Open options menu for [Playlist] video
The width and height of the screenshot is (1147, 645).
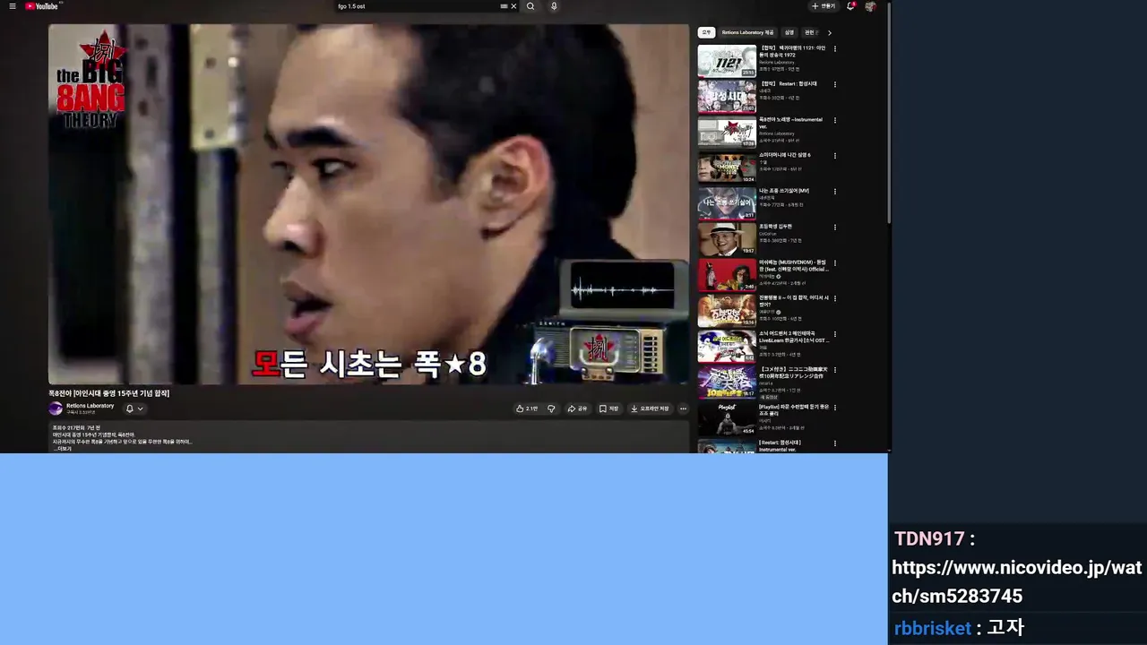[x=835, y=407]
